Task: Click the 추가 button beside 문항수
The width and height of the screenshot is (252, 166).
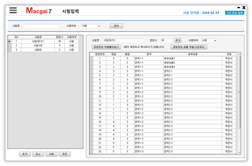Action: [x=178, y=40]
